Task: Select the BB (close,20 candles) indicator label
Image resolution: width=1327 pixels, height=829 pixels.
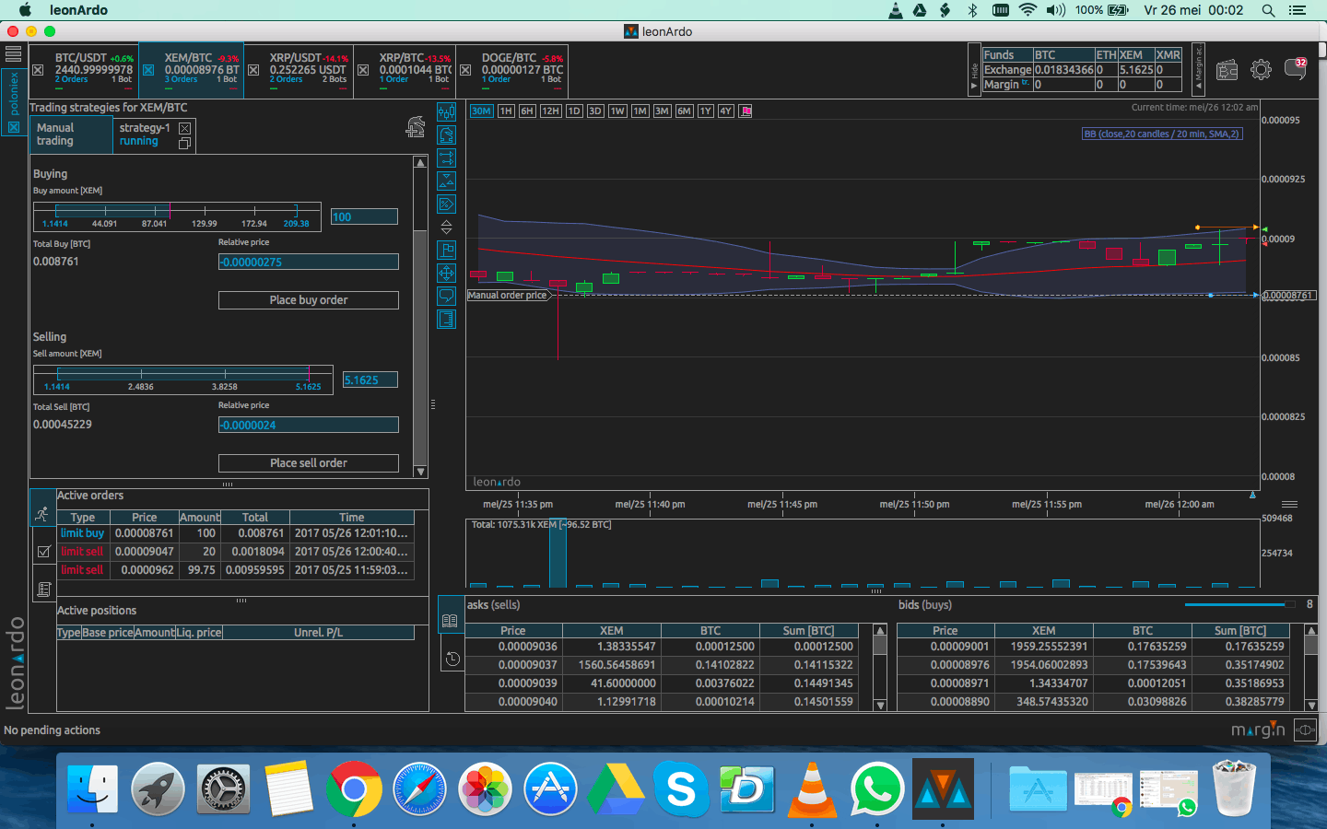Action: pos(1162,134)
